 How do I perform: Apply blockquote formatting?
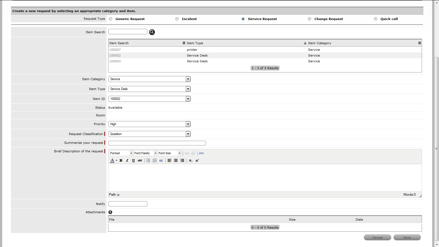[x=161, y=161]
